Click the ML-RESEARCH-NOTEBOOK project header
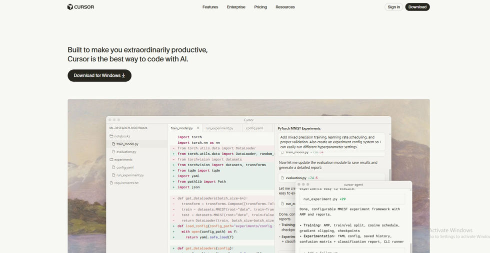The height and width of the screenshot is (253, 490). click(128, 128)
